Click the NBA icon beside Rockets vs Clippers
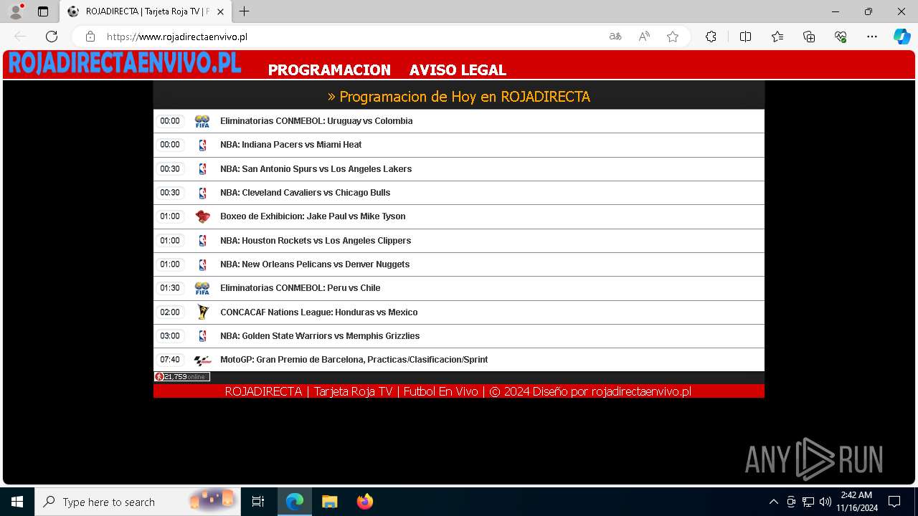918x516 pixels. tap(202, 241)
